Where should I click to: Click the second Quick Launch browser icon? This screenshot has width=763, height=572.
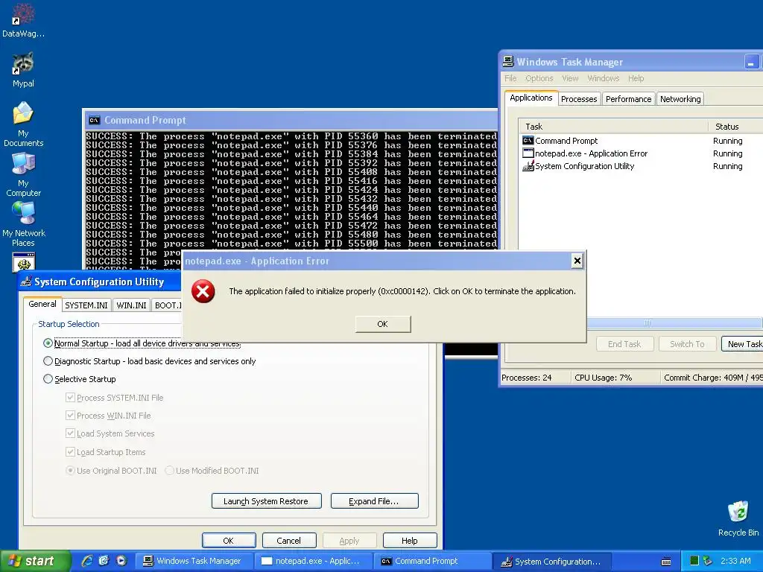coord(104,561)
